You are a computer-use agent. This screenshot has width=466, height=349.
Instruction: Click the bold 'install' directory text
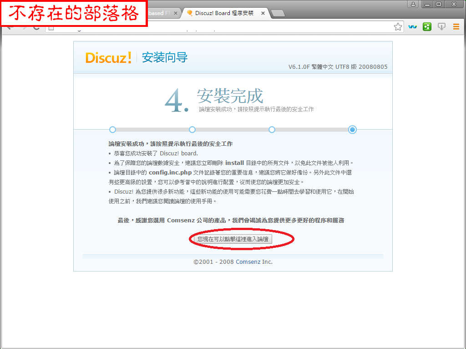[234, 163]
